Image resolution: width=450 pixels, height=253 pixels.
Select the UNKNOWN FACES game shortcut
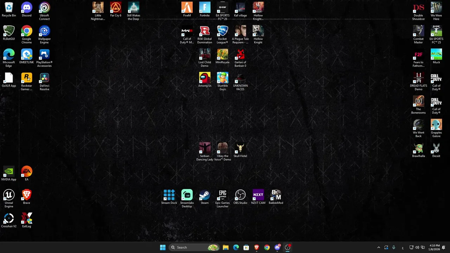tap(240, 82)
